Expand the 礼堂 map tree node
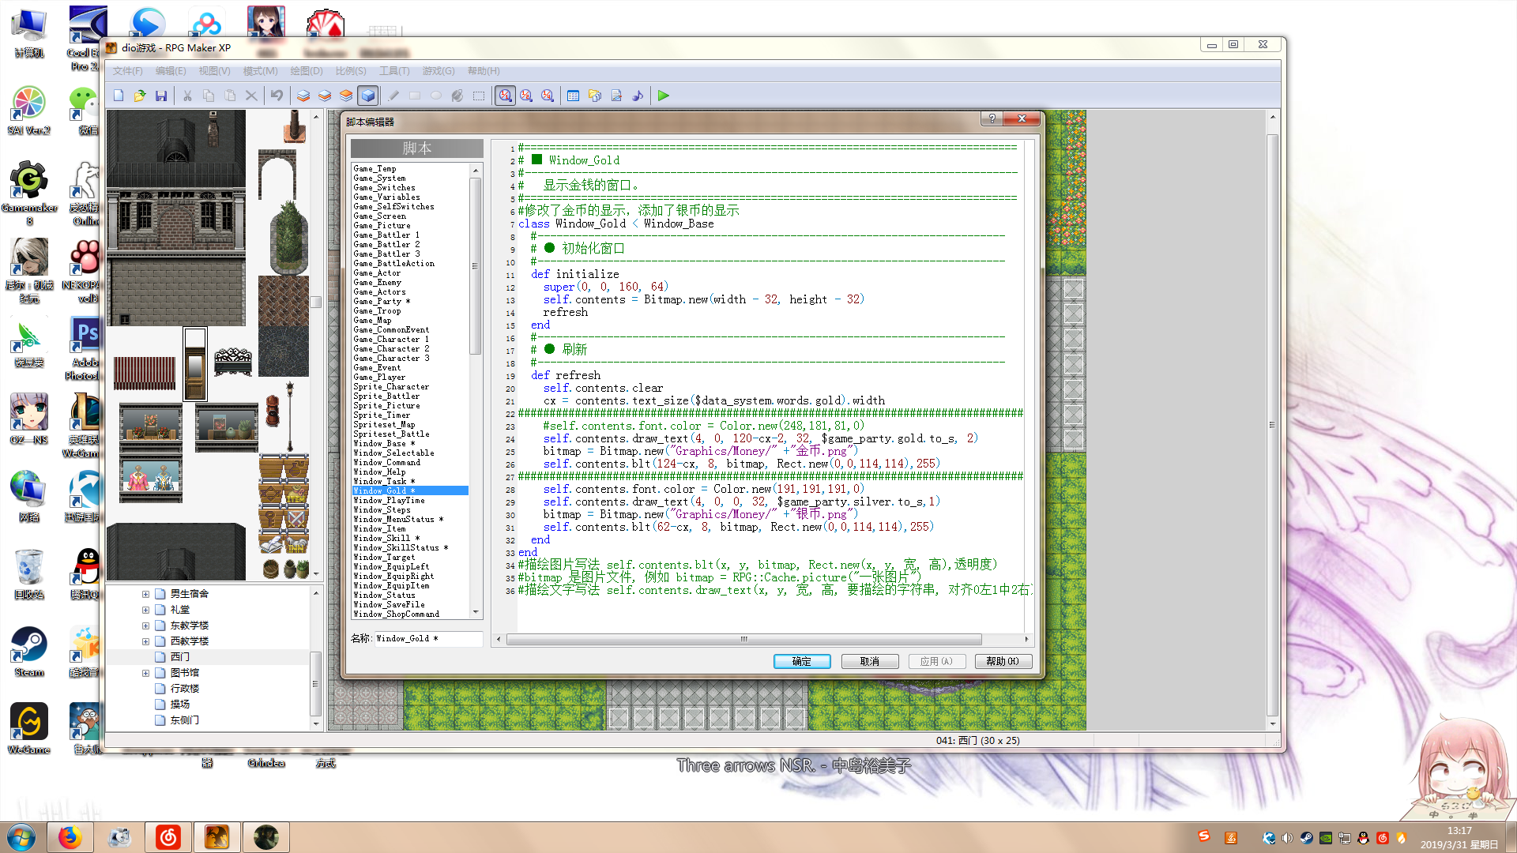1517x853 pixels. click(x=145, y=610)
